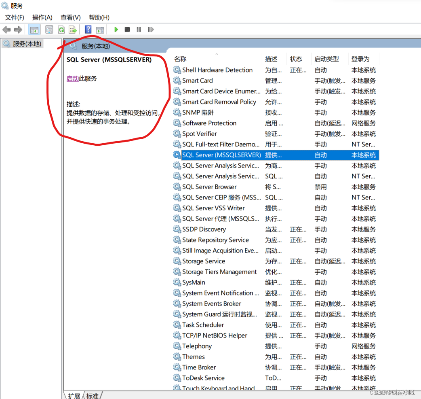Viewport: 421px width, 399px height.
Task: Select Time Broker service row
Action: pos(276,367)
